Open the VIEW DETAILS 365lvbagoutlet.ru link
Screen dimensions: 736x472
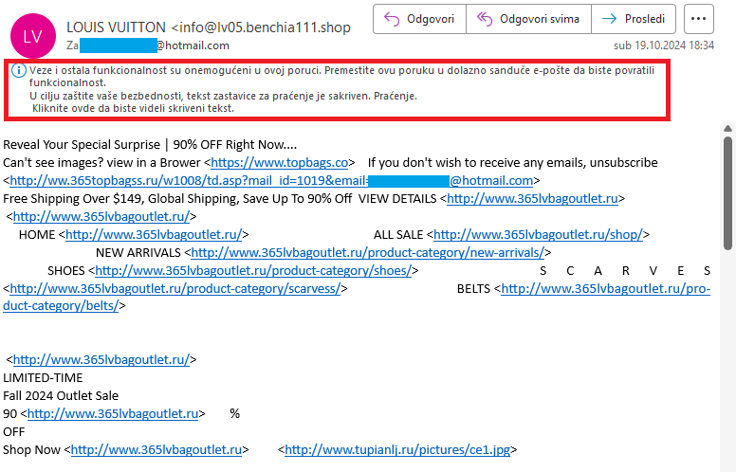[x=532, y=199]
